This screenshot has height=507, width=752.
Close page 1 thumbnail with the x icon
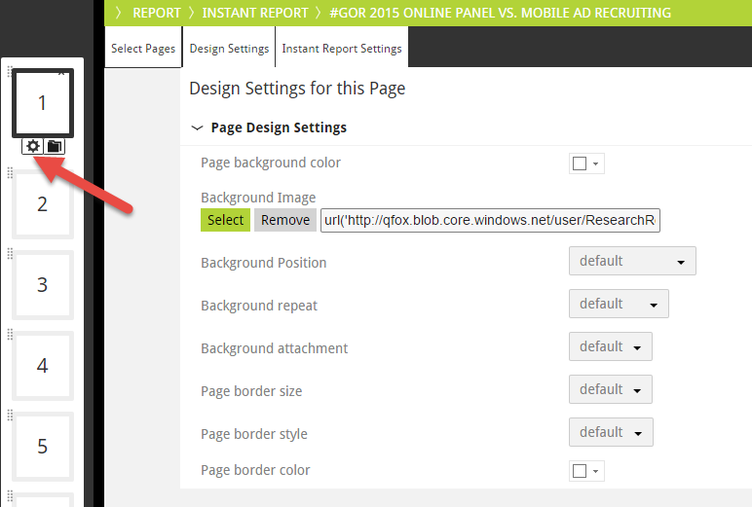(61, 71)
